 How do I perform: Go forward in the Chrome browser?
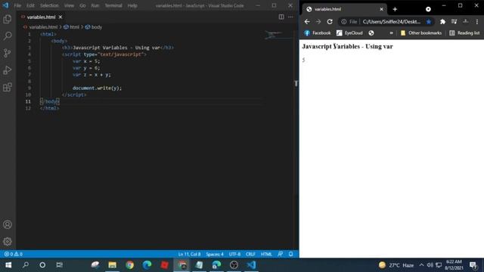tap(318, 22)
